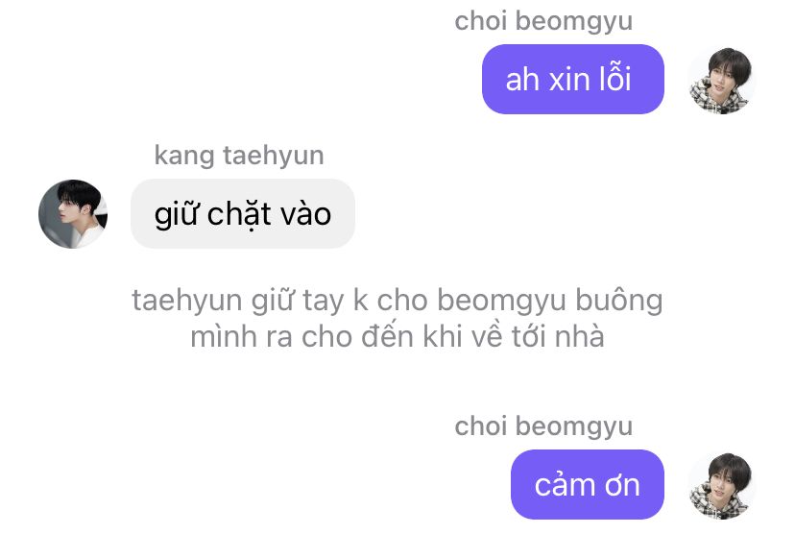Click the word 'buông' in the narration
795x534 pixels.
[619, 301]
